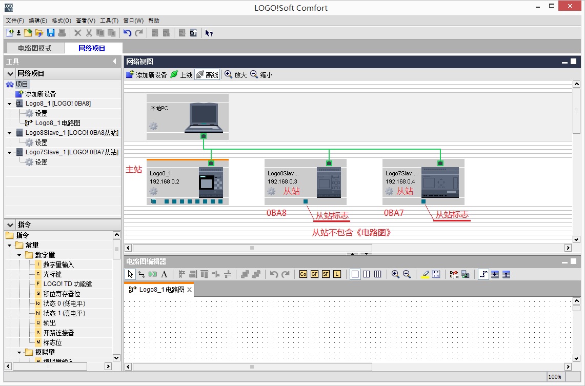
Task: Open the simulation (SIM) tool
Action: (x=454, y=274)
